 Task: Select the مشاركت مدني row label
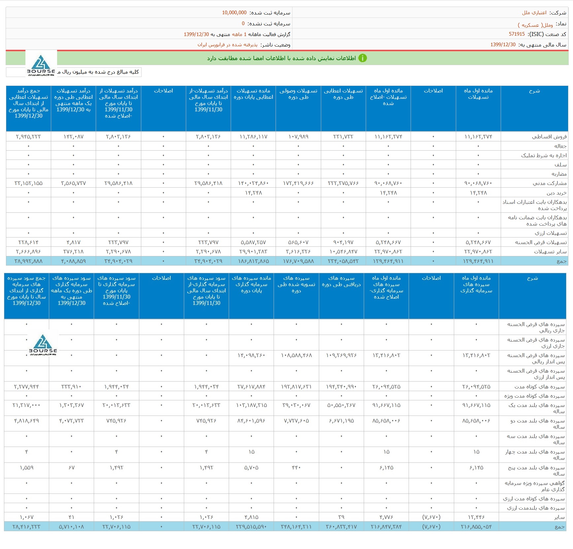549,183
